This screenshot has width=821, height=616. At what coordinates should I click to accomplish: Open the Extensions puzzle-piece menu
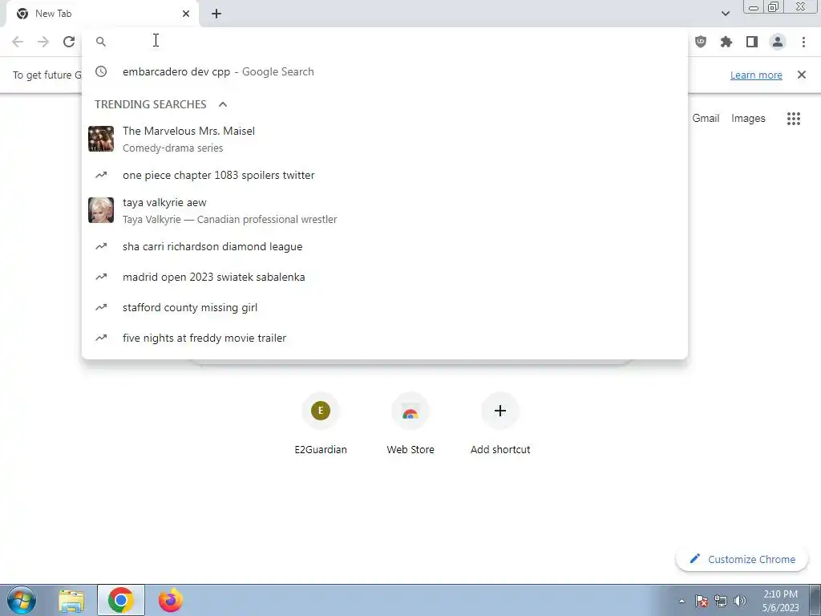click(726, 42)
